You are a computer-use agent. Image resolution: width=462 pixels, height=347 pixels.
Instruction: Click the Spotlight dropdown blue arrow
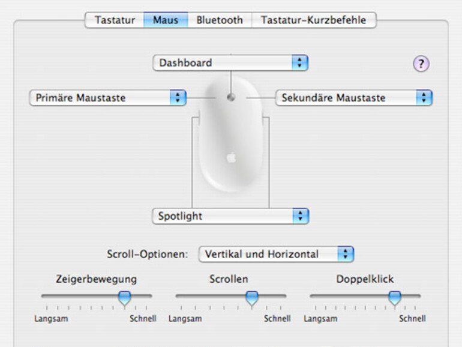[299, 216]
